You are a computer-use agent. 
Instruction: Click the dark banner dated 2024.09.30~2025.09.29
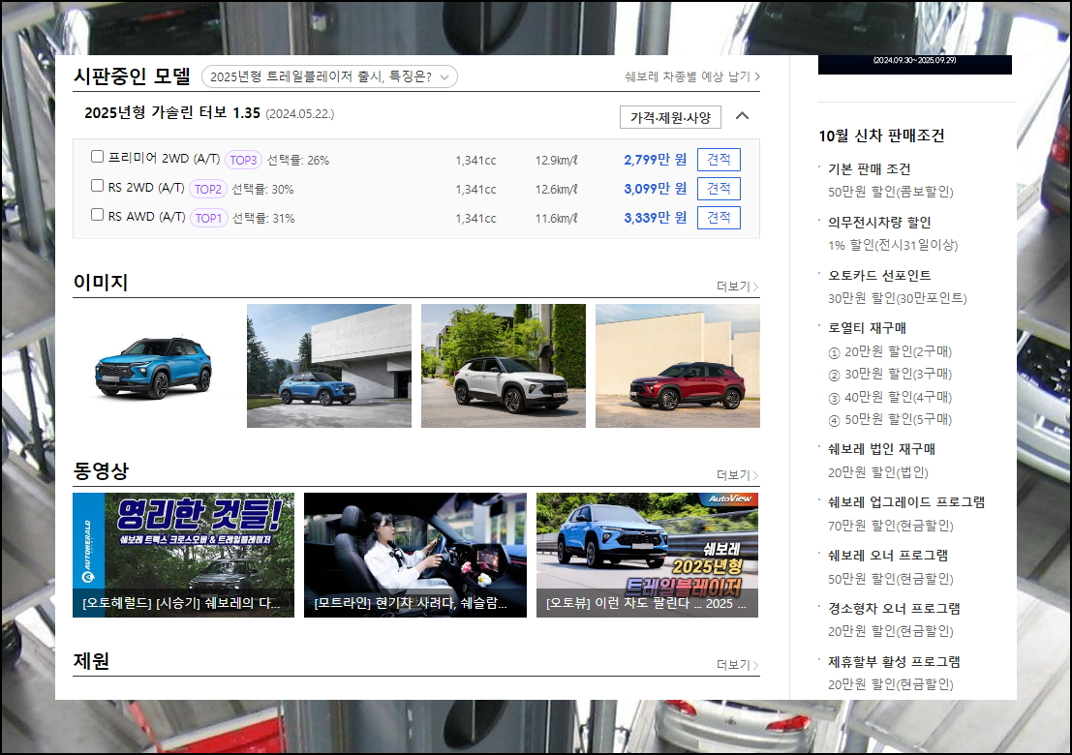[x=915, y=64]
